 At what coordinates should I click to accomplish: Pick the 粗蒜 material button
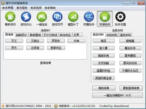[104, 41]
